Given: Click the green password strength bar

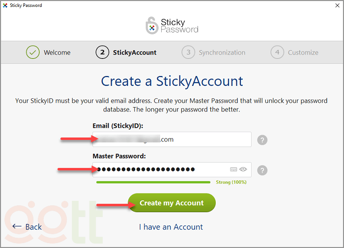Looking at the screenshot, I should click(x=153, y=182).
